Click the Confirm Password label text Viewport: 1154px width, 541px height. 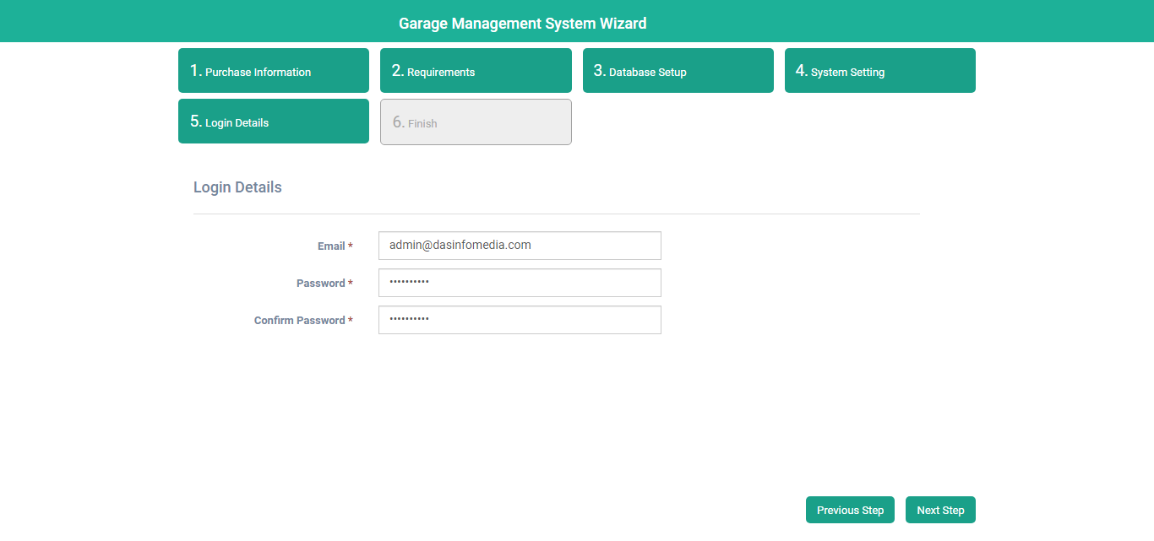pos(299,321)
